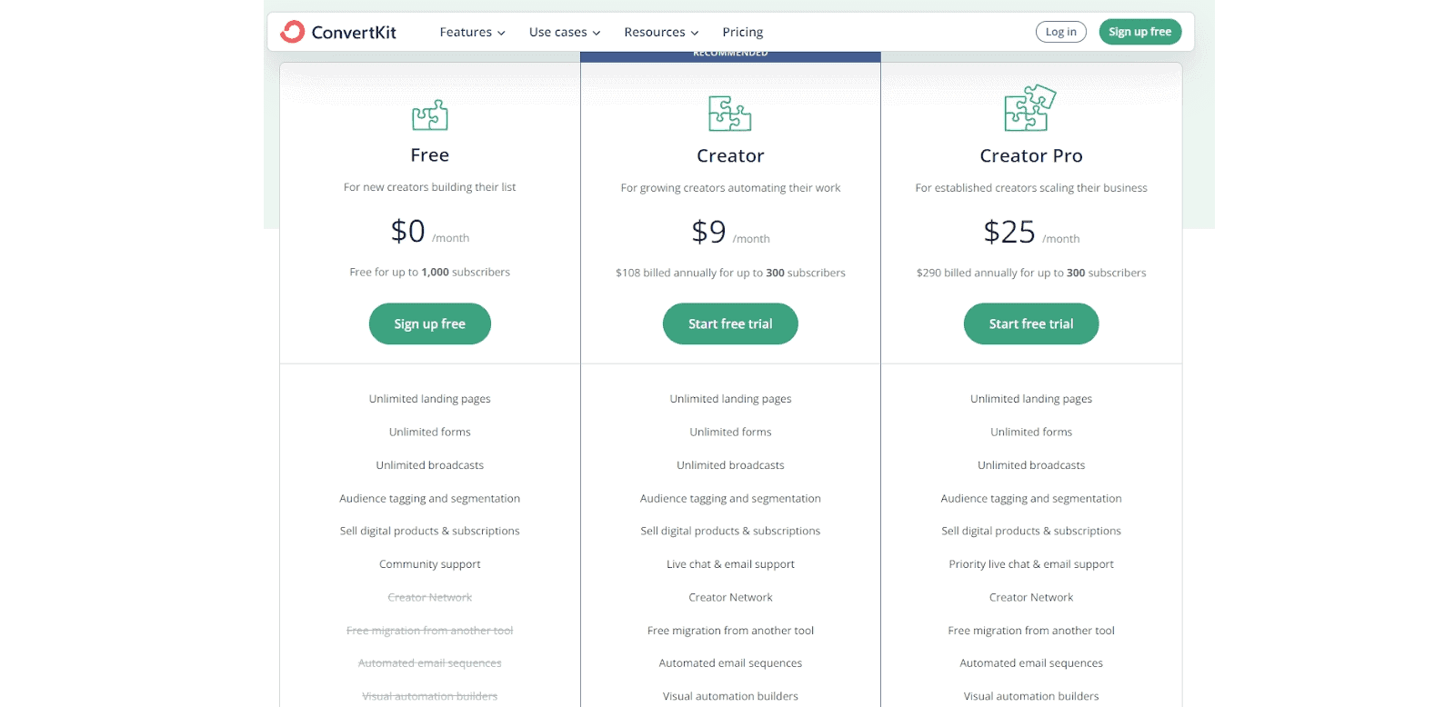Click 'Automated email sequences' in Creator Pro

(1031, 663)
